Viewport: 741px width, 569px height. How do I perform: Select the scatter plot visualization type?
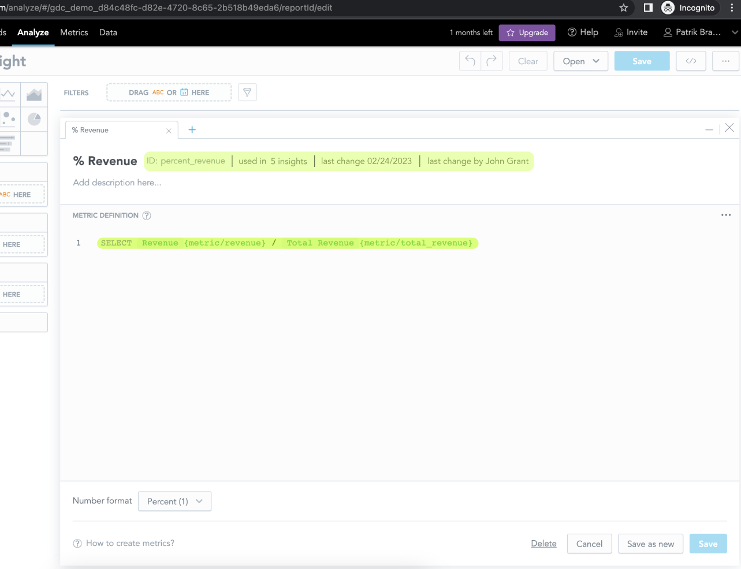[8, 119]
